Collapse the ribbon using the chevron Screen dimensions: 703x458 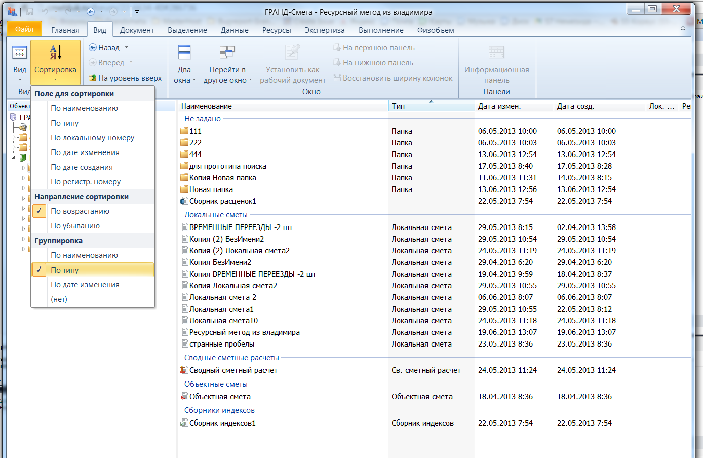(x=683, y=28)
